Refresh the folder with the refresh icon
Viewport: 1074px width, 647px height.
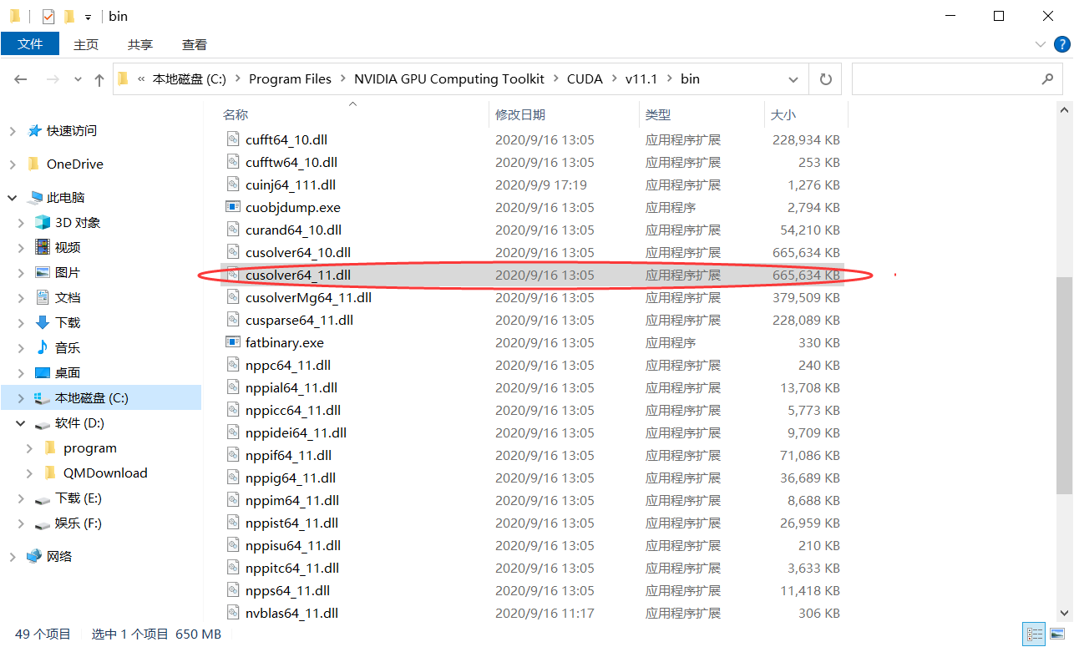(825, 78)
